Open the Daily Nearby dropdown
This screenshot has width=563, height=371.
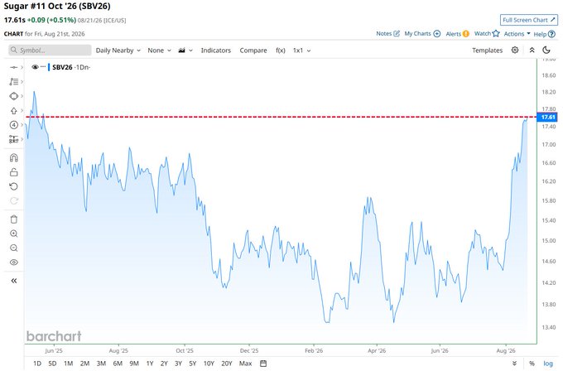tap(118, 51)
